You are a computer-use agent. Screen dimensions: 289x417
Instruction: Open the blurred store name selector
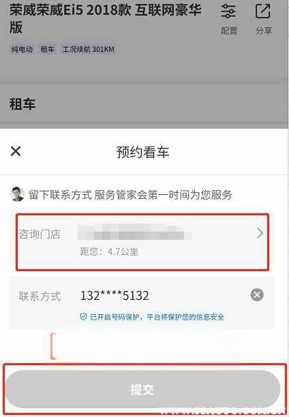pos(135,232)
